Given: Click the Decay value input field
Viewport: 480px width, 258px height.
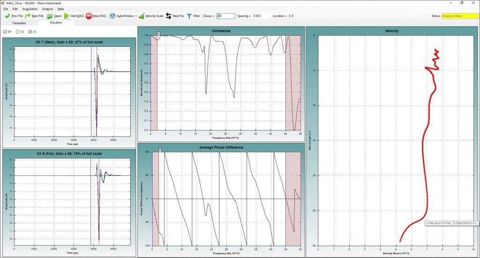Looking at the screenshot, I should point(225,16).
